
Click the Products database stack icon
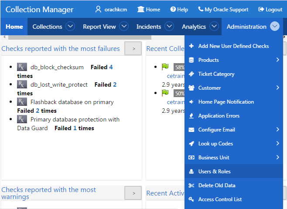click(x=191, y=60)
